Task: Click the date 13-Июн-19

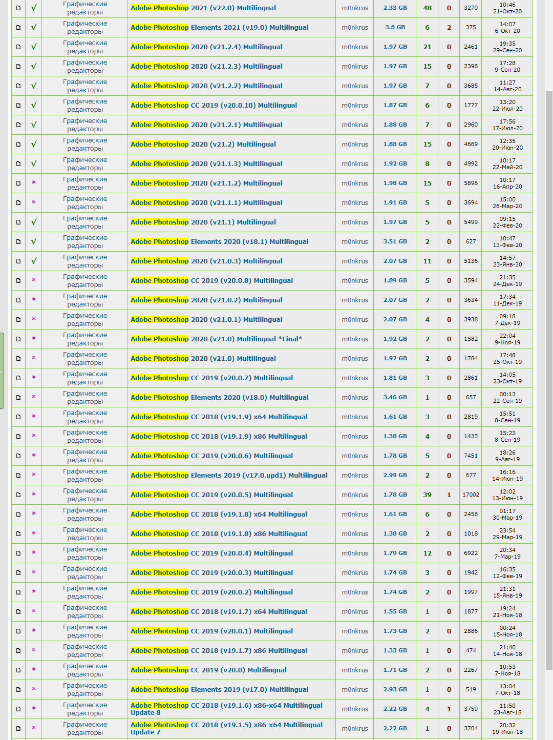Action: [x=507, y=499]
